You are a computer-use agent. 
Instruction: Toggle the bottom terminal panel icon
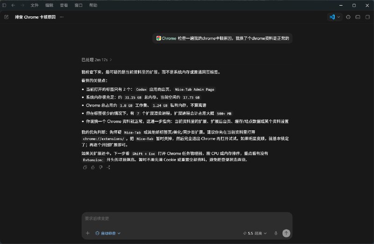[358, 17]
